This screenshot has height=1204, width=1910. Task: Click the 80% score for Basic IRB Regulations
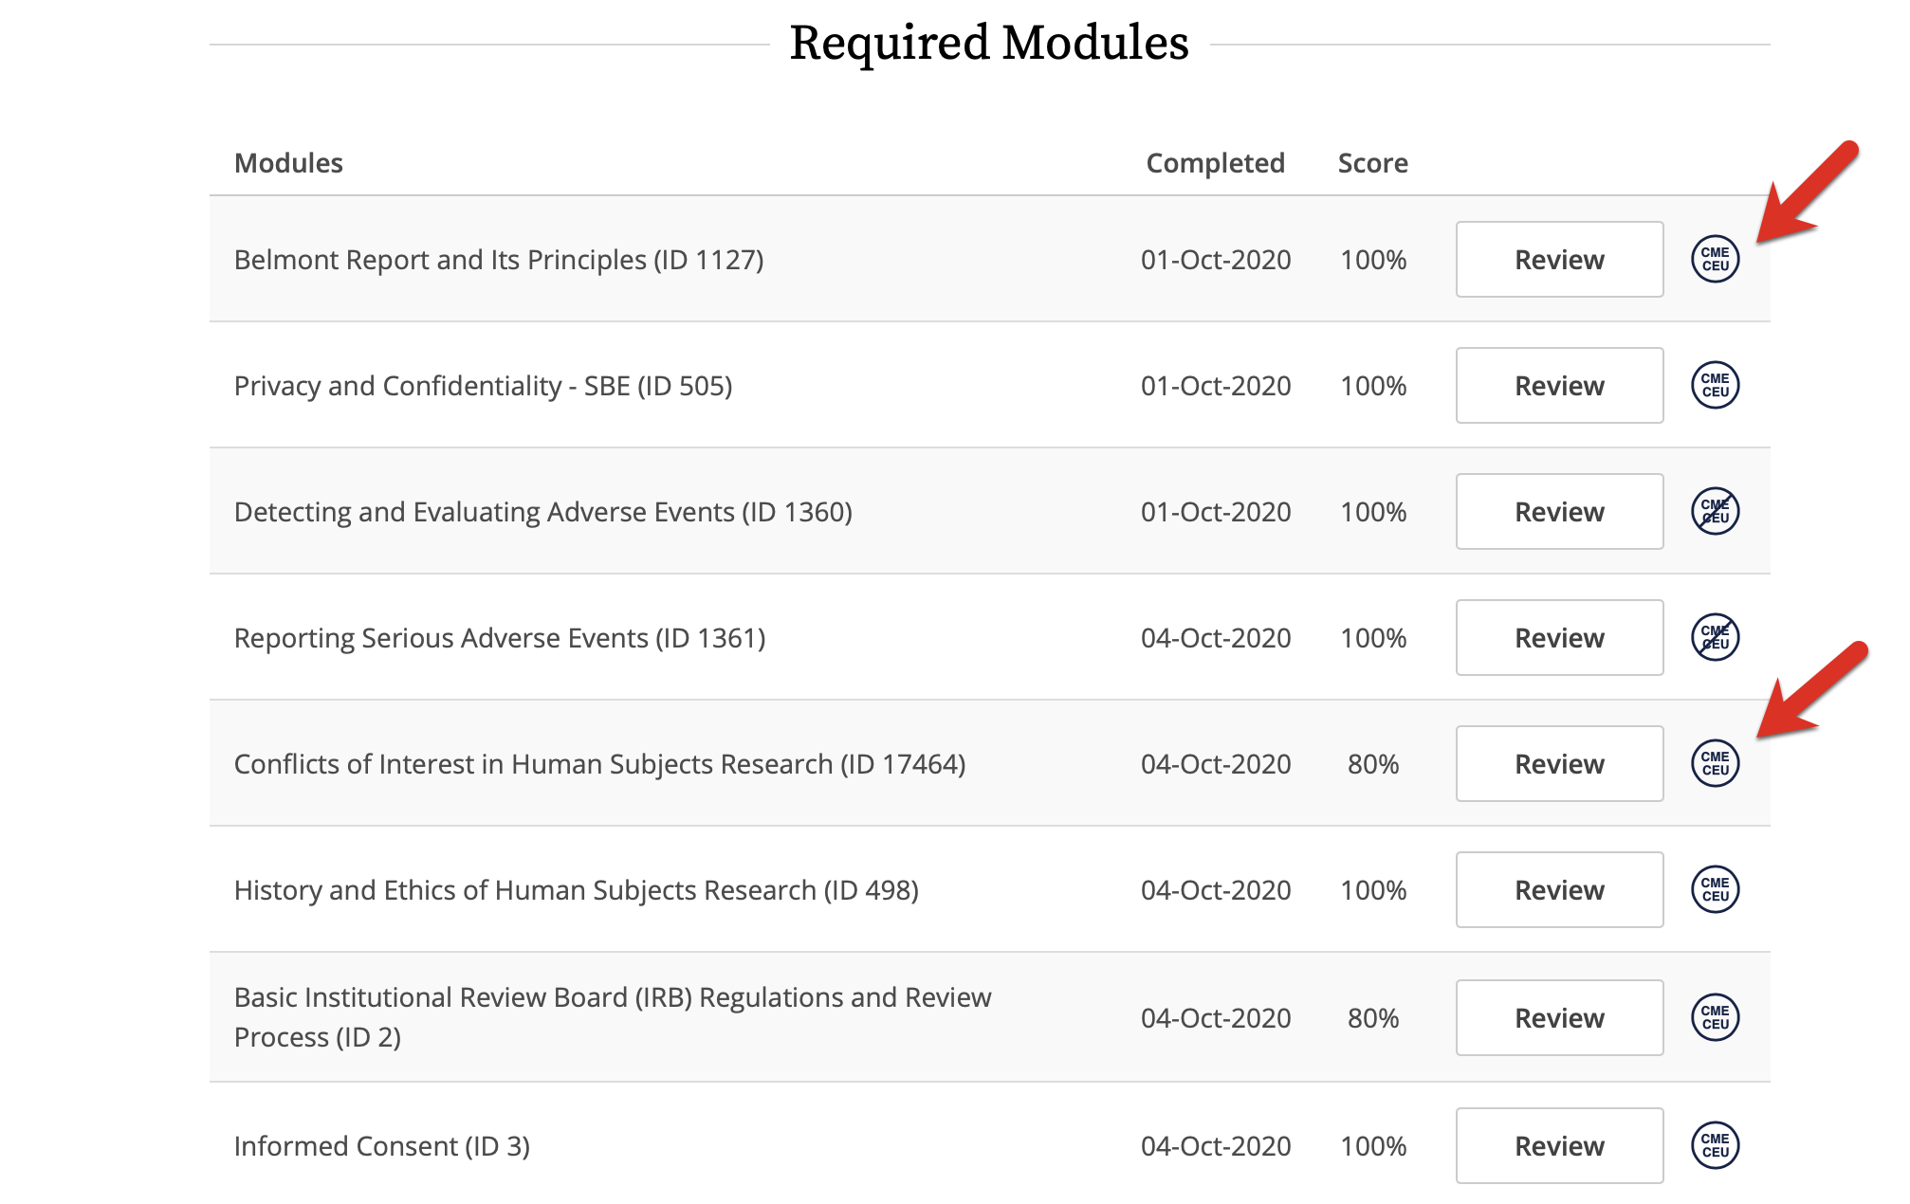[x=1373, y=1018]
